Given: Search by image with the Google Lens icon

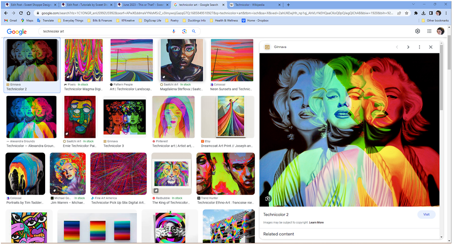Looking at the screenshot, I should (x=184, y=31).
